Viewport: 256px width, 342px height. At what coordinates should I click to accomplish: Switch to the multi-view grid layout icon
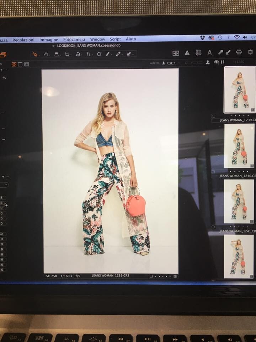pyautogui.click(x=14, y=64)
